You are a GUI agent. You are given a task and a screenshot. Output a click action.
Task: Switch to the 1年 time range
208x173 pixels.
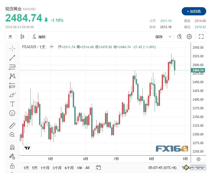(79, 168)
